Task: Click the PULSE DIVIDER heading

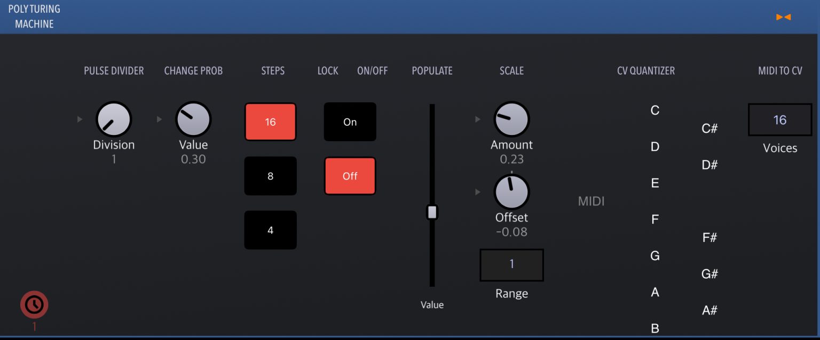Action: [x=114, y=71]
